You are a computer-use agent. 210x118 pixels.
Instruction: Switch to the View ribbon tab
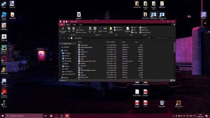pyautogui.click(x=80, y=25)
